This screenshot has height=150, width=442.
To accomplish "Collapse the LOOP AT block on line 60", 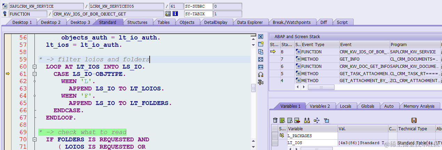I will [x=34, y=67].
